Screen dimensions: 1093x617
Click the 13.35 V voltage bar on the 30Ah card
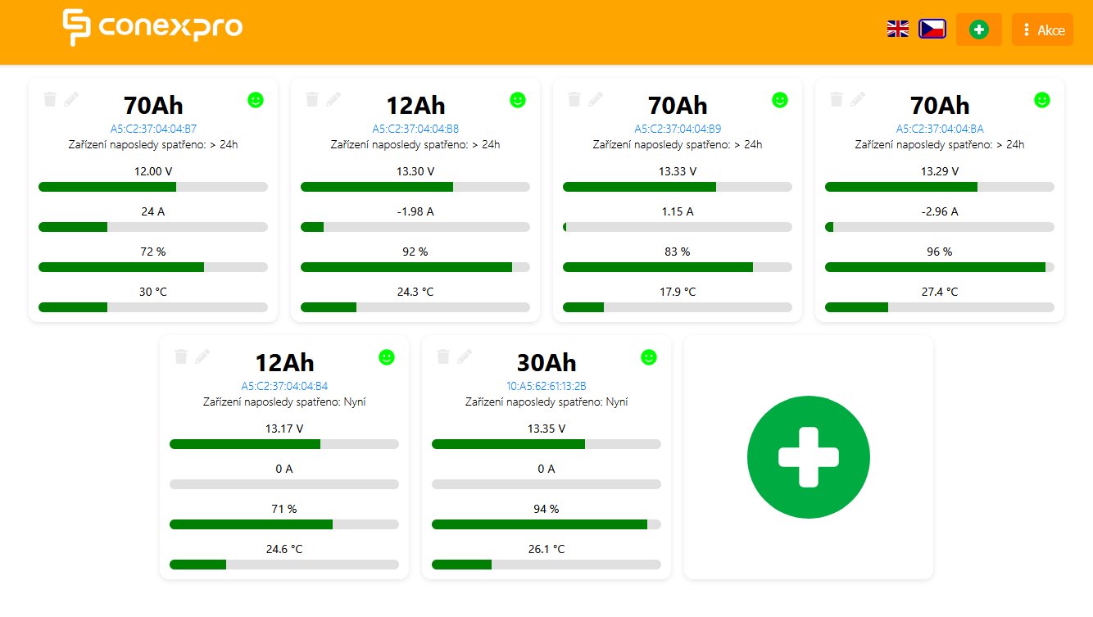click(546, 444)
